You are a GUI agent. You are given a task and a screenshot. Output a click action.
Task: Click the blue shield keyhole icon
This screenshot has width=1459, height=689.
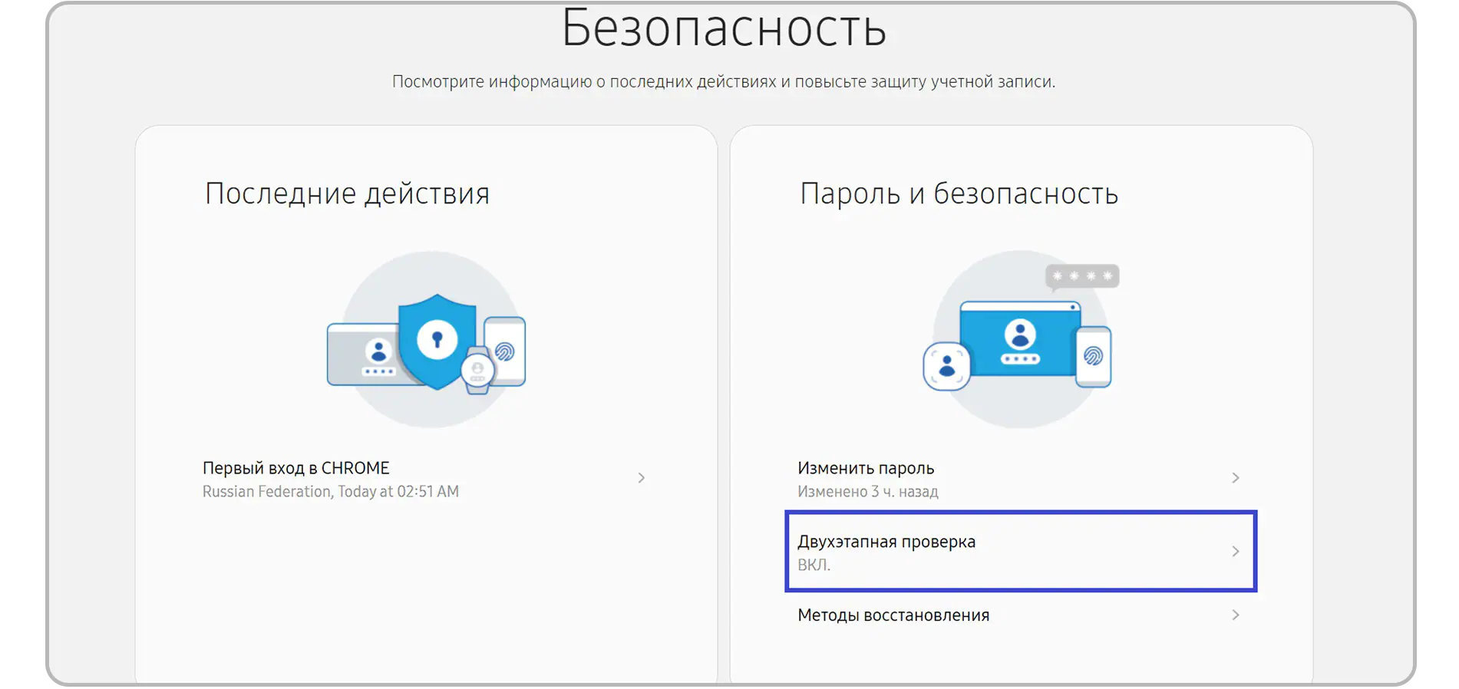[437, 340]
